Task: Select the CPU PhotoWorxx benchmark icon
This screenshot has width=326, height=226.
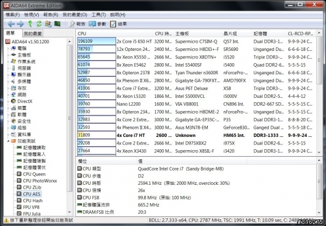Action: coord(19,181)
